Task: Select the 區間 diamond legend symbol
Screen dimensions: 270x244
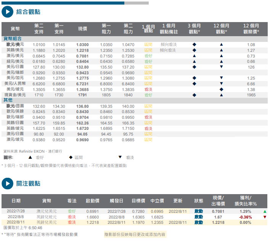Action: [x=71, y=157]
